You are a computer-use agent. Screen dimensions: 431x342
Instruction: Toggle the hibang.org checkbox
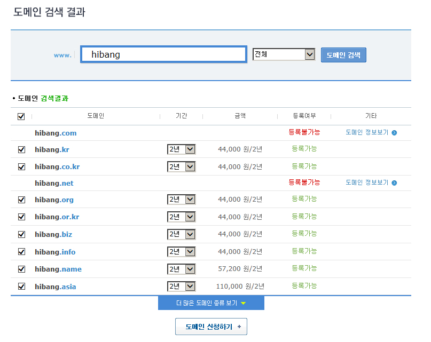click(21, 200)
